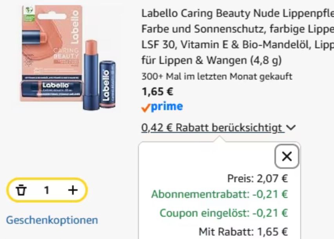Click the trash icon to remove item

[x=21, y=190]
